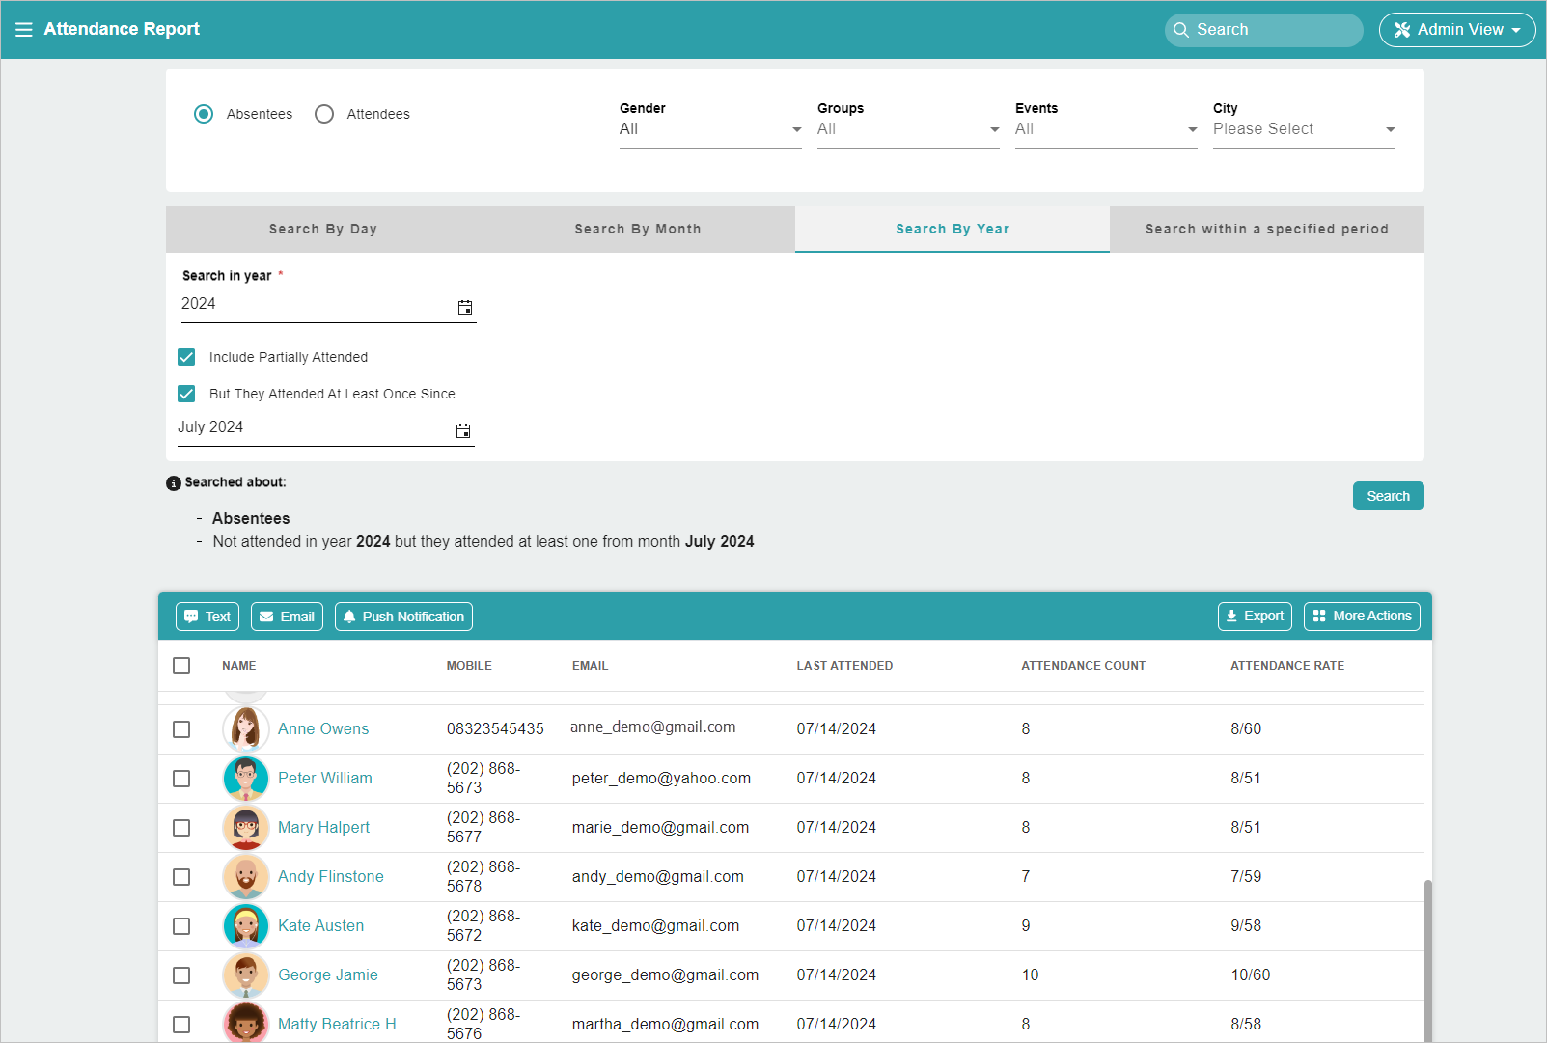Open Kate Austen profile link
This screenshot has height=1043, width=1547.
(x=320, y=926)
